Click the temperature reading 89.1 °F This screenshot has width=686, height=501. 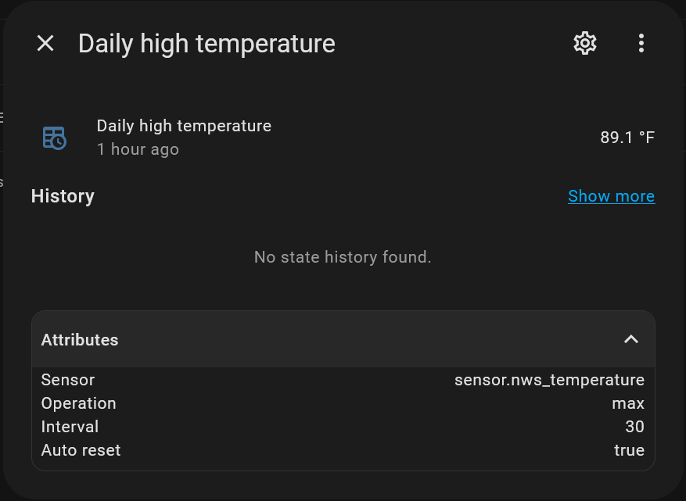(x=627, y=137)
